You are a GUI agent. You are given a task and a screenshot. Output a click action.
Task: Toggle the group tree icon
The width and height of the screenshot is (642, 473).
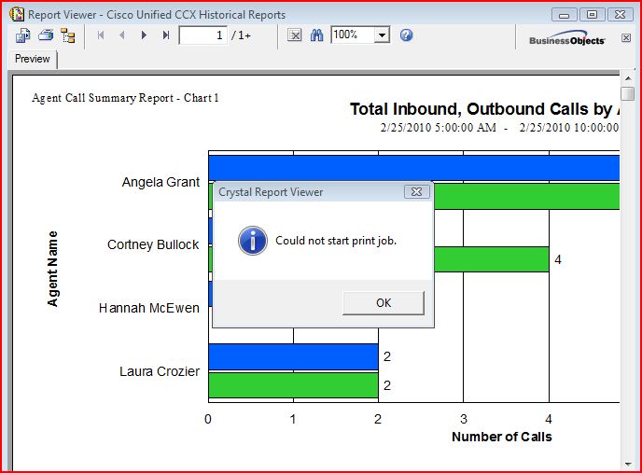(68, 35)
